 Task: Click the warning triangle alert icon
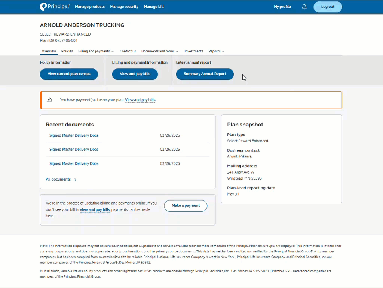[50, 100]
